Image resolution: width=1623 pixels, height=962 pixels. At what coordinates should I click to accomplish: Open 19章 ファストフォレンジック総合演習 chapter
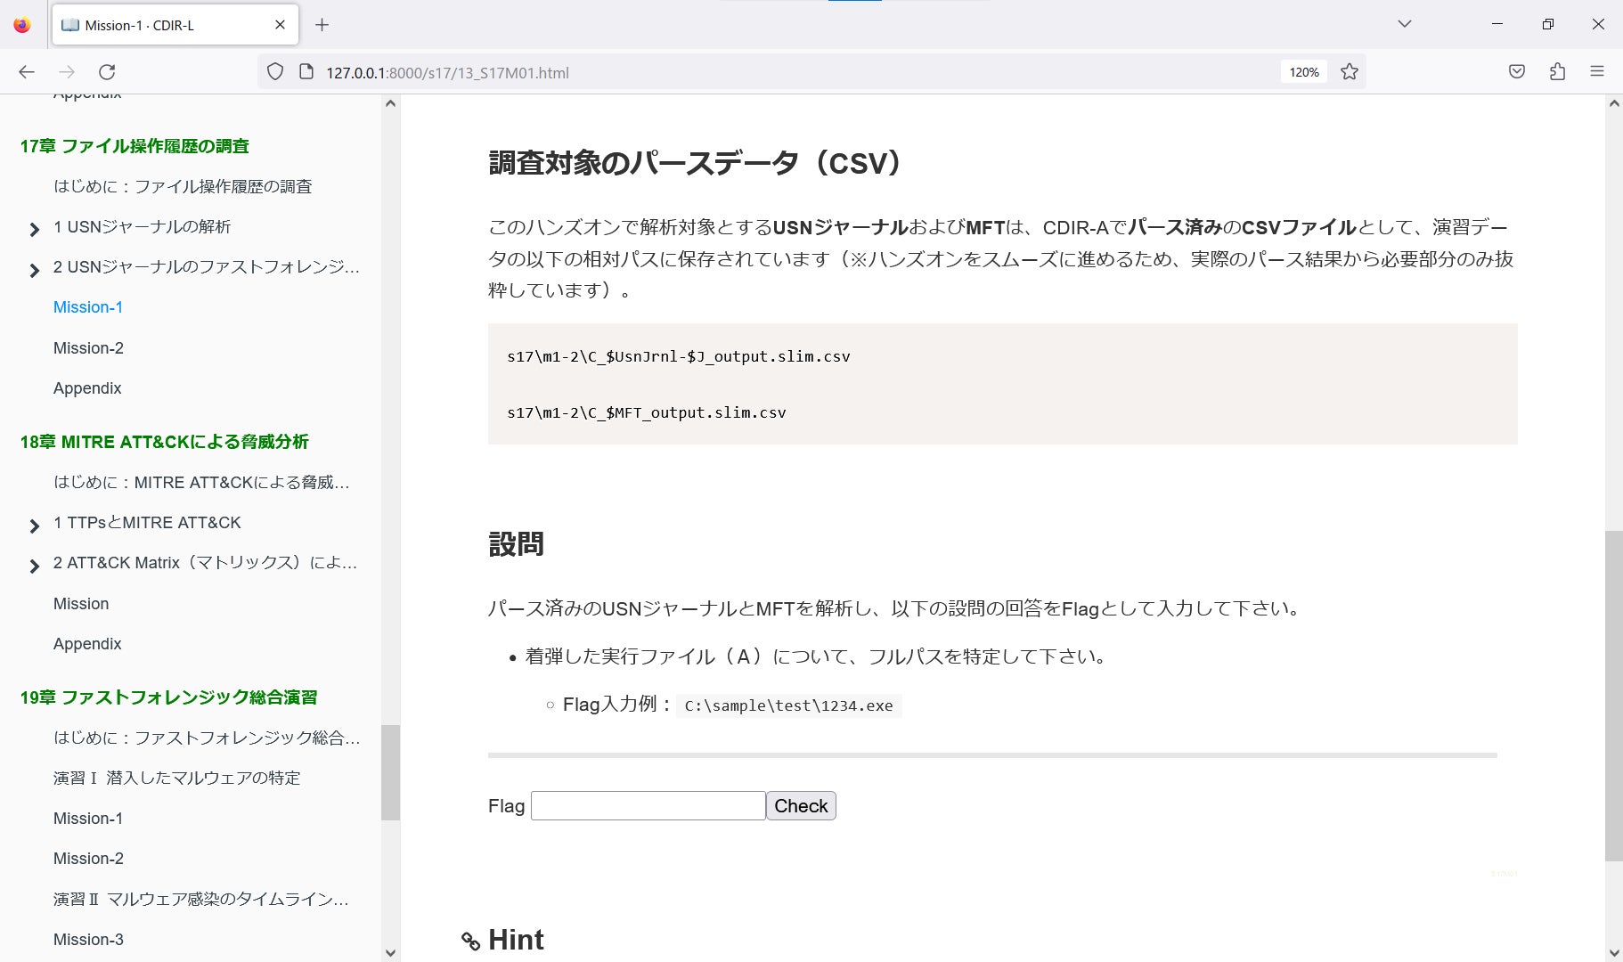click(x=169, y=697)
